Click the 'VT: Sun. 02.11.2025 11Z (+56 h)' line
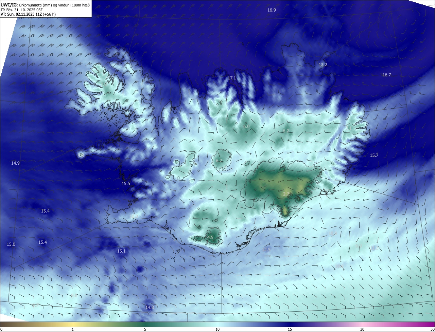This screenshot has height=332, width=435. 28,14
